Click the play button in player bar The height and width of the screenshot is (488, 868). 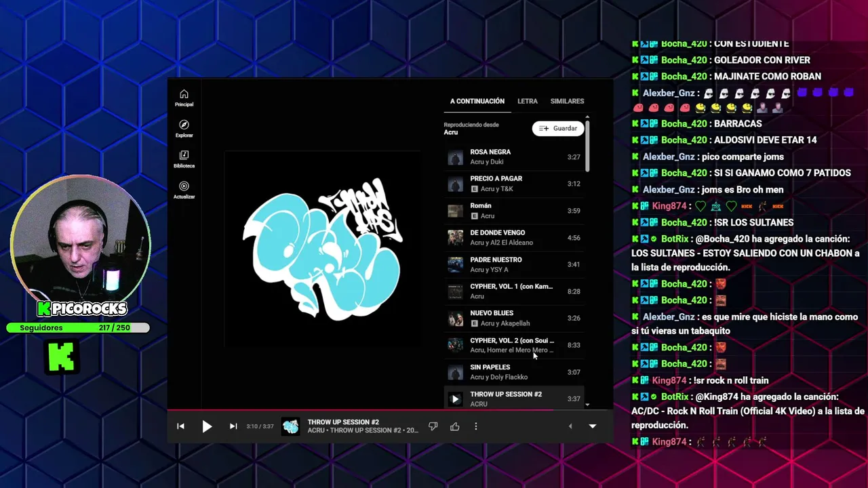tap(207, 426)
